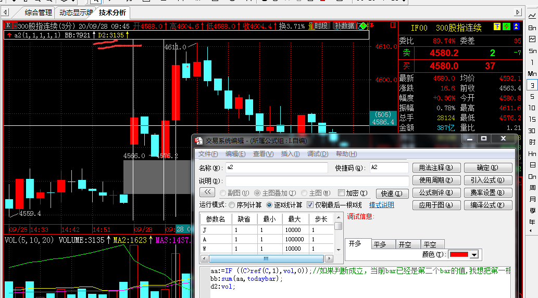
Task: Switch to the 动态显示牌 tab
Action: pos(76,12)
